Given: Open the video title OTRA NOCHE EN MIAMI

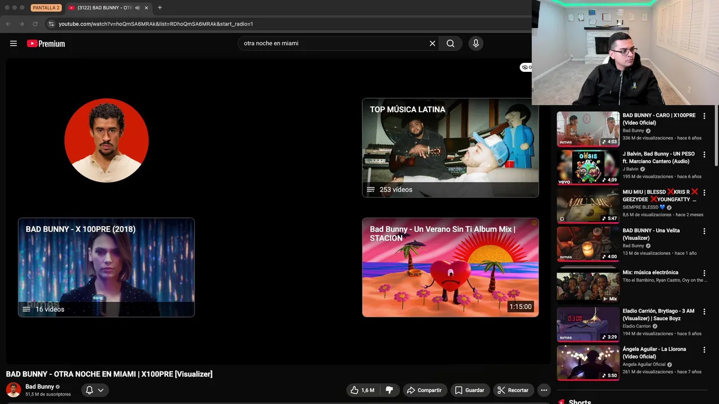Looking at the screenshot, I should 109,374.
